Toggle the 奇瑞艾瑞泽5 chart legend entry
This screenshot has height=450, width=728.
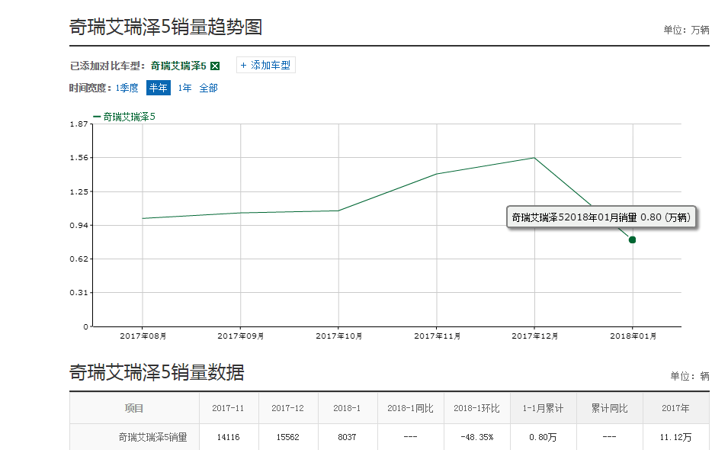click(124, 117)
